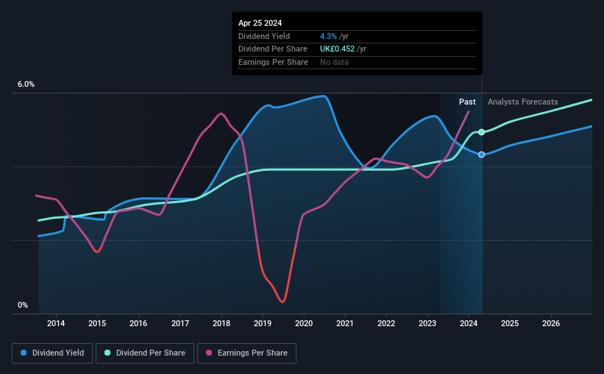Toggle the Dividend Per Share legend button
This screenshot has height=374, width=604.
coord(145,353)
